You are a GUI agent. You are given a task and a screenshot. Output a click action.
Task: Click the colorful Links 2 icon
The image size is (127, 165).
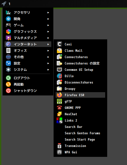click(59, 120)
